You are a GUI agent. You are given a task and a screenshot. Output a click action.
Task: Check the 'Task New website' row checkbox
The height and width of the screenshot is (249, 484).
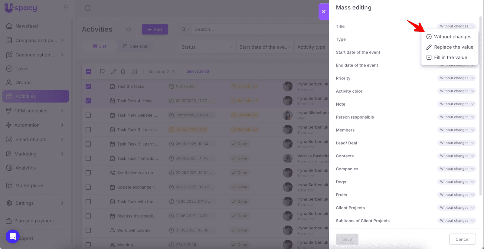(x=88, y=115)
